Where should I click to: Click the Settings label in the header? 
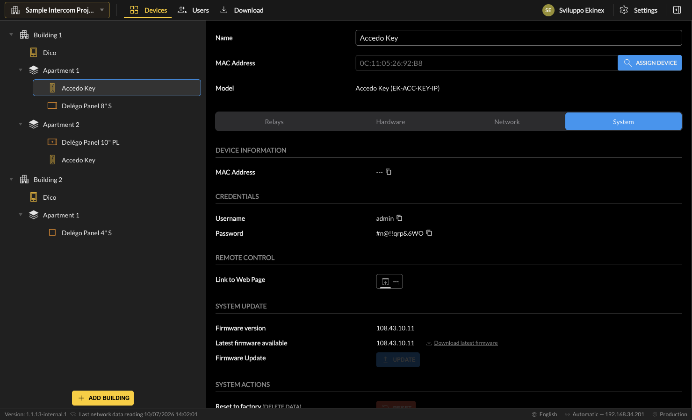pyautogui.click(x=645, y=10)
